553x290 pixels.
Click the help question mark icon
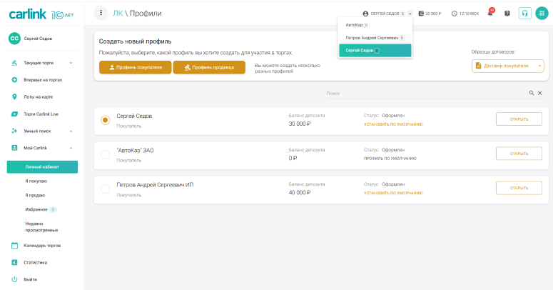click(x=507, y=13)
